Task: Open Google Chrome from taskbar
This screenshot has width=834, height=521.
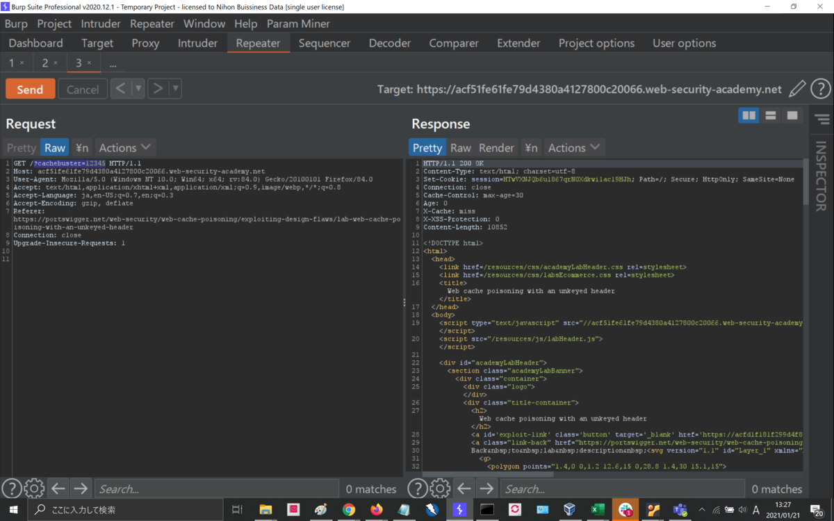Action: [x=348, y=509]
